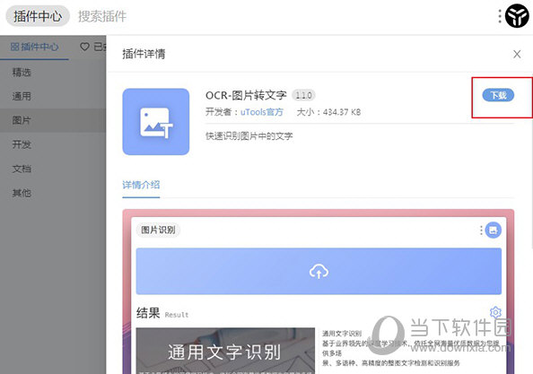Viewport: 533px width, 374px height.
Task: Click the version 1.1.0 badge
Action: pyautogui.click(x=303, y=95)
